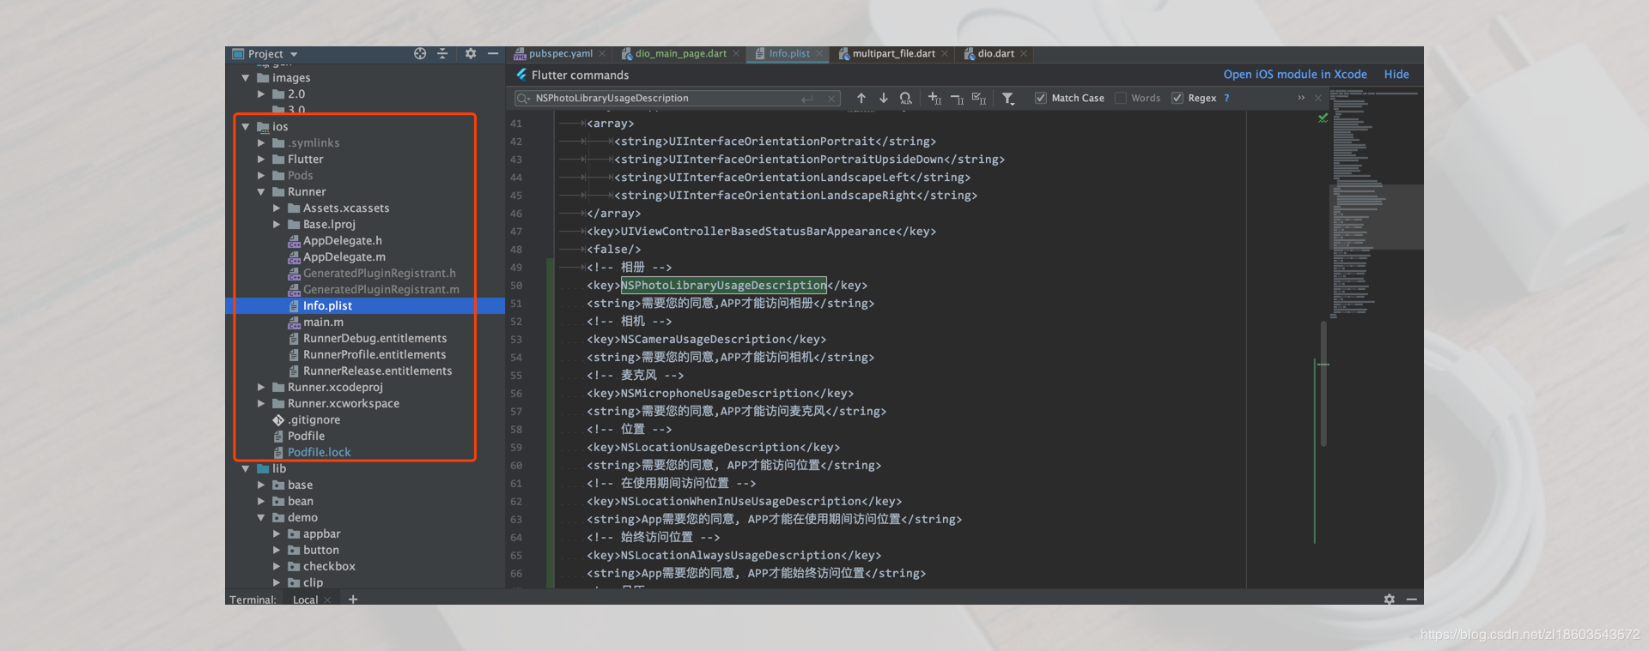Collapse the Runner folder
The width and height of the screenshot is (1649, 651).
pyautogui.click(x=261, y=192)
